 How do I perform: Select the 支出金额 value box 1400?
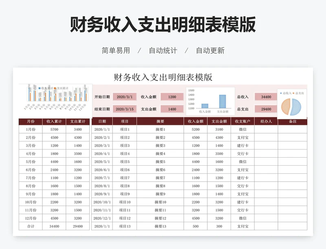(x=172, y=109)
